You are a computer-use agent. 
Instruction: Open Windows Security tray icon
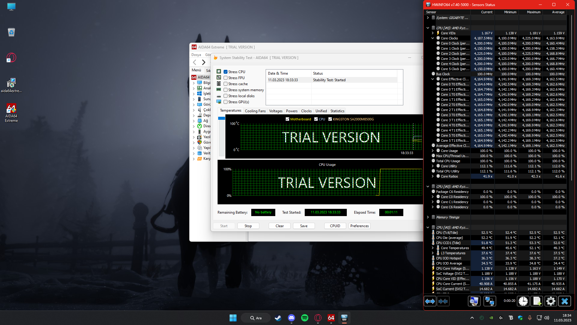pos(520,318)
